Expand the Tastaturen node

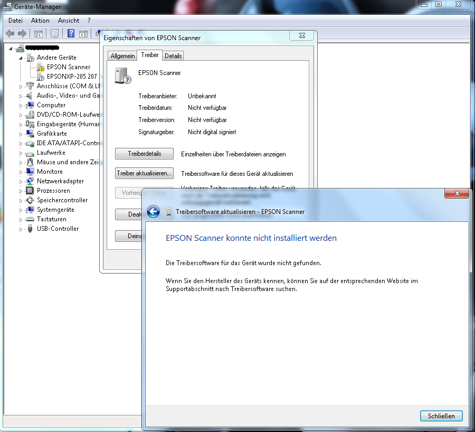click(x=21, y=220)
